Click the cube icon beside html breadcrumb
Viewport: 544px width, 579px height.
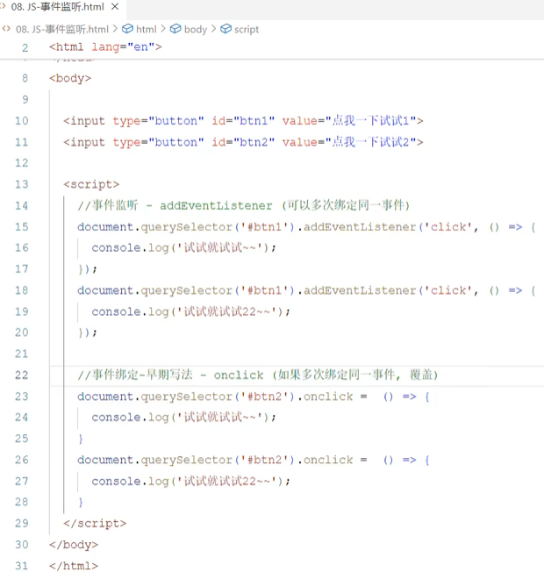(x=127, y=29)
